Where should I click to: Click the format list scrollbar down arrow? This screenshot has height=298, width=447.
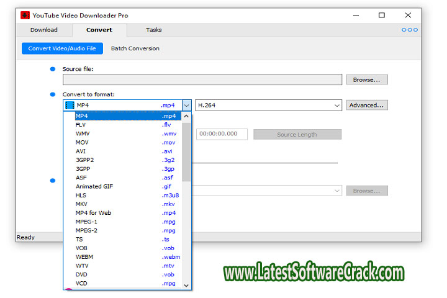[x=186, y=285]
